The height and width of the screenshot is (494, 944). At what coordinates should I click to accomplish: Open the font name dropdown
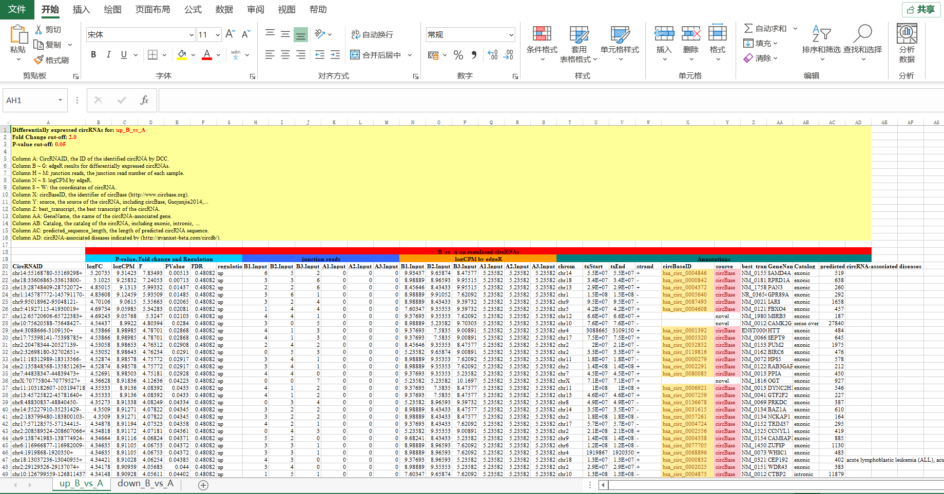tap(191, 34)
